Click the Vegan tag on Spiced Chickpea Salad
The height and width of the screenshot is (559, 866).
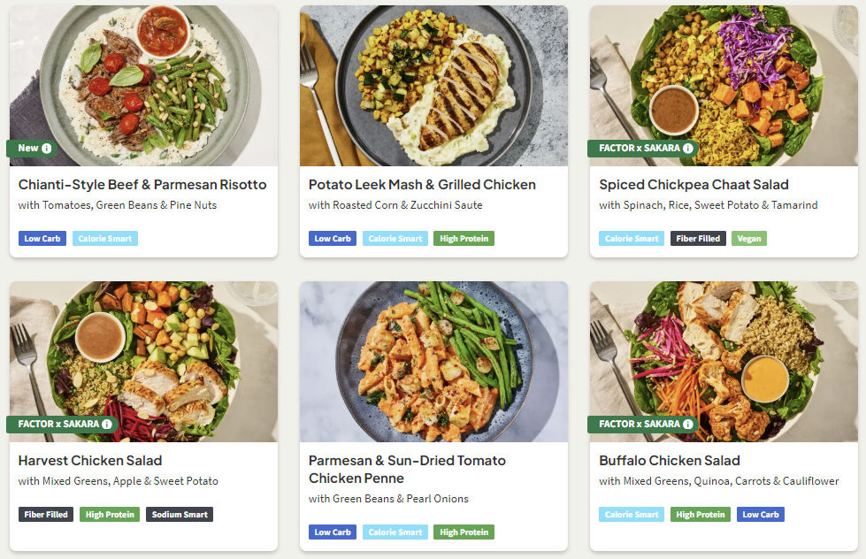[x=749, y=239]
